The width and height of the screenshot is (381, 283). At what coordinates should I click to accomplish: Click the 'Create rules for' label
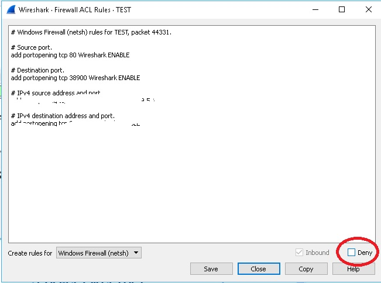pos(30,253)
